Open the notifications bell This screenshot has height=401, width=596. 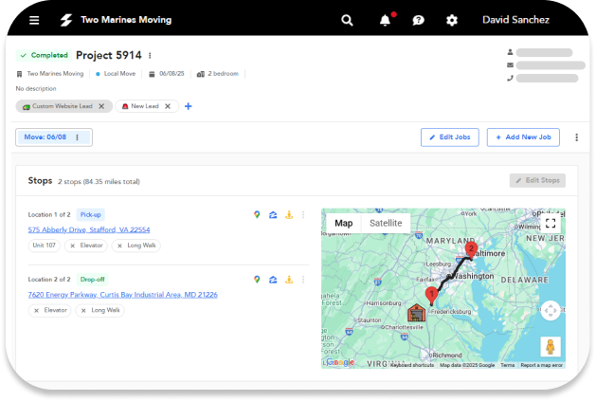click(x=385, y=20)
